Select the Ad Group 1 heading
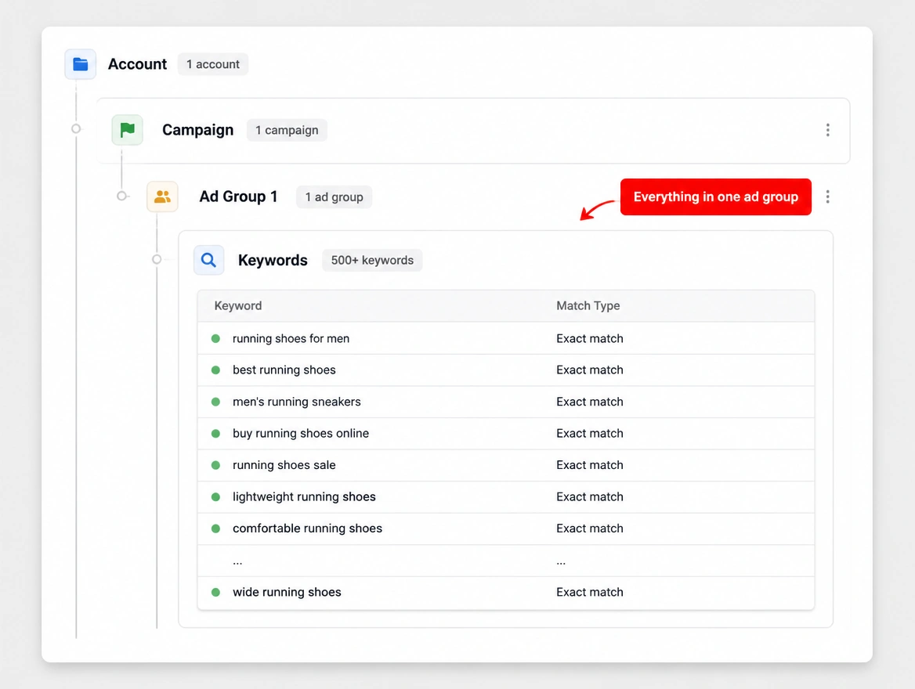The height and width of the screenshot is (689, 915). point(238,197)
